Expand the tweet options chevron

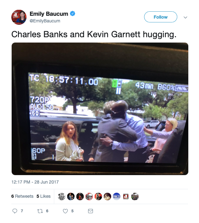point(185,17)
